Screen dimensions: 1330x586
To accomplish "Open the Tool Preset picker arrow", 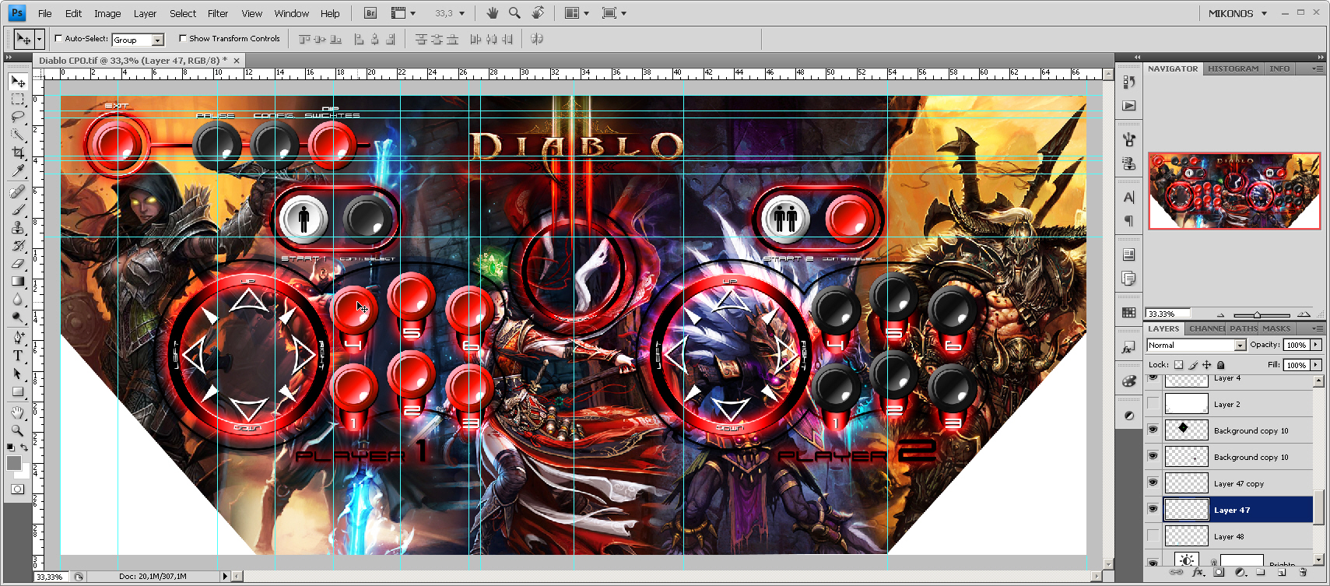I will (x=40, y=38).
